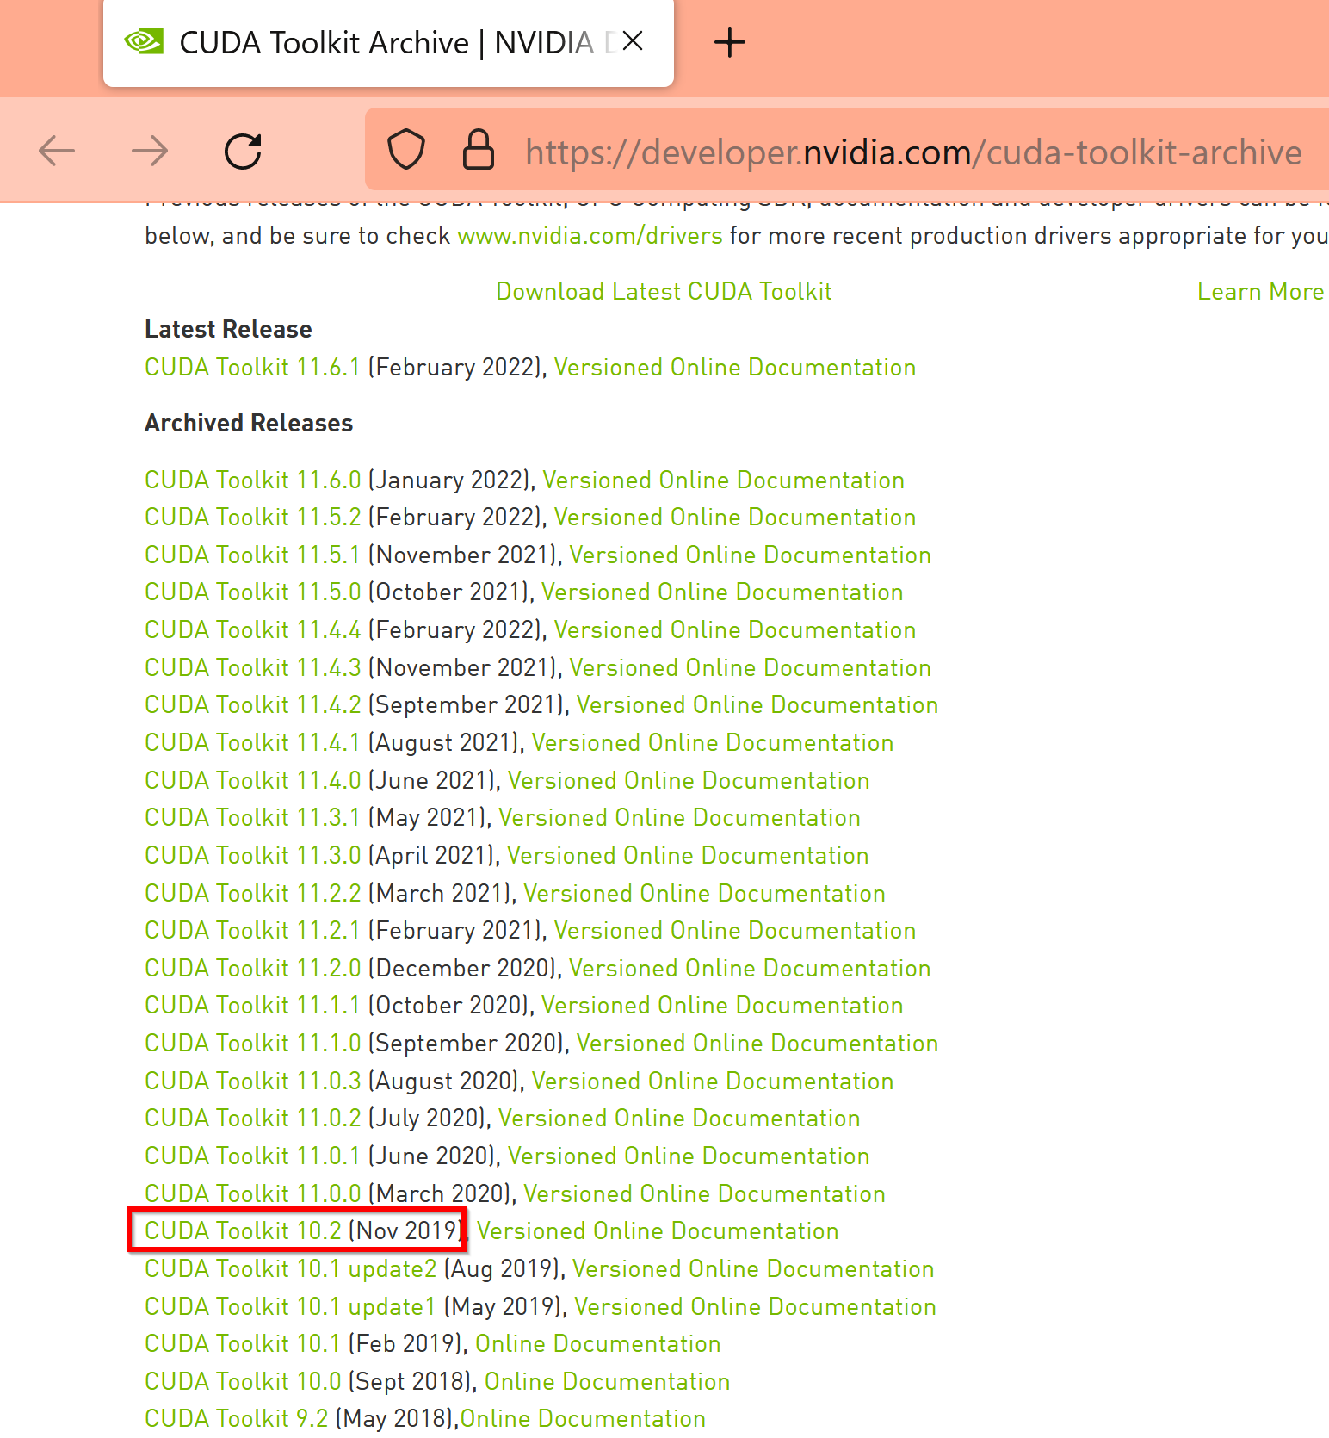
Task: Open CUDA Toolkit 11.5.0 link
Action: point(253,592)
